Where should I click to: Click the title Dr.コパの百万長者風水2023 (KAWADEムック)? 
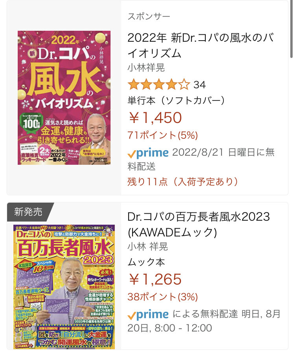[x=199, y=224]
